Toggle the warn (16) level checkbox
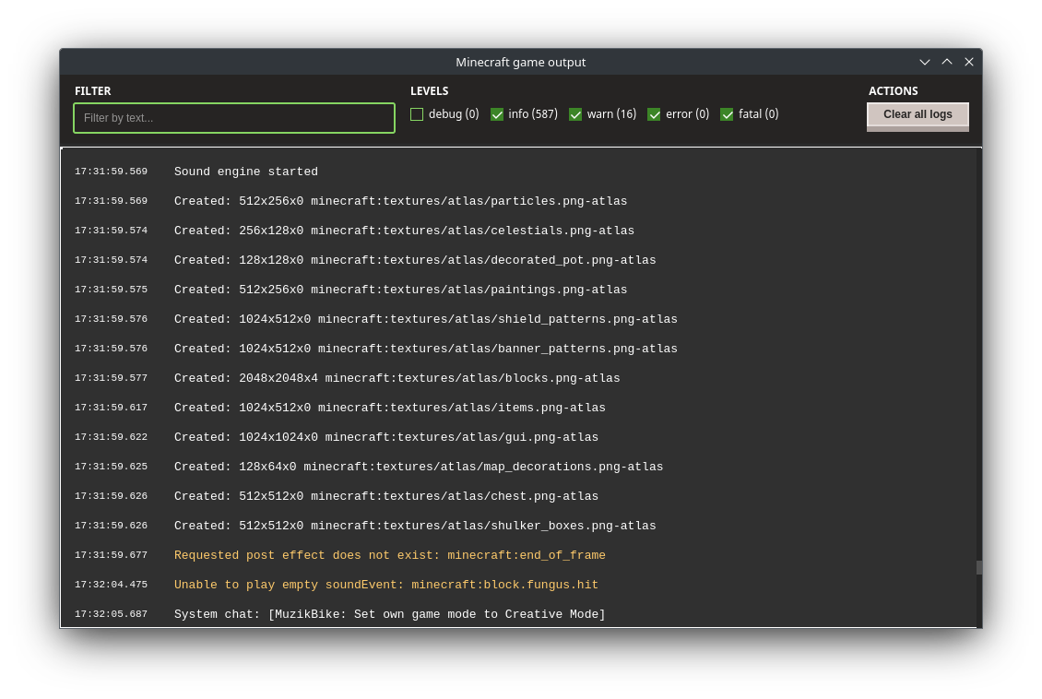Screen dimensions: 1042x699 575,114
